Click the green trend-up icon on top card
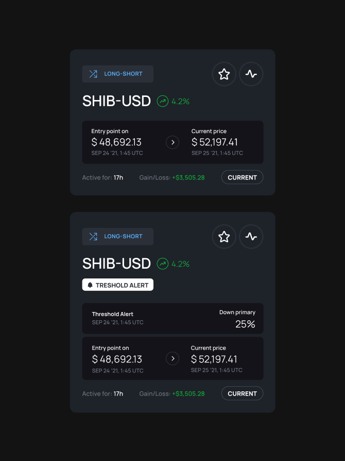Screen dimensions: 345x461 coord(163,101)
